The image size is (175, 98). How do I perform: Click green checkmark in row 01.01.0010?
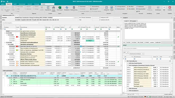(x=118, y=37)
